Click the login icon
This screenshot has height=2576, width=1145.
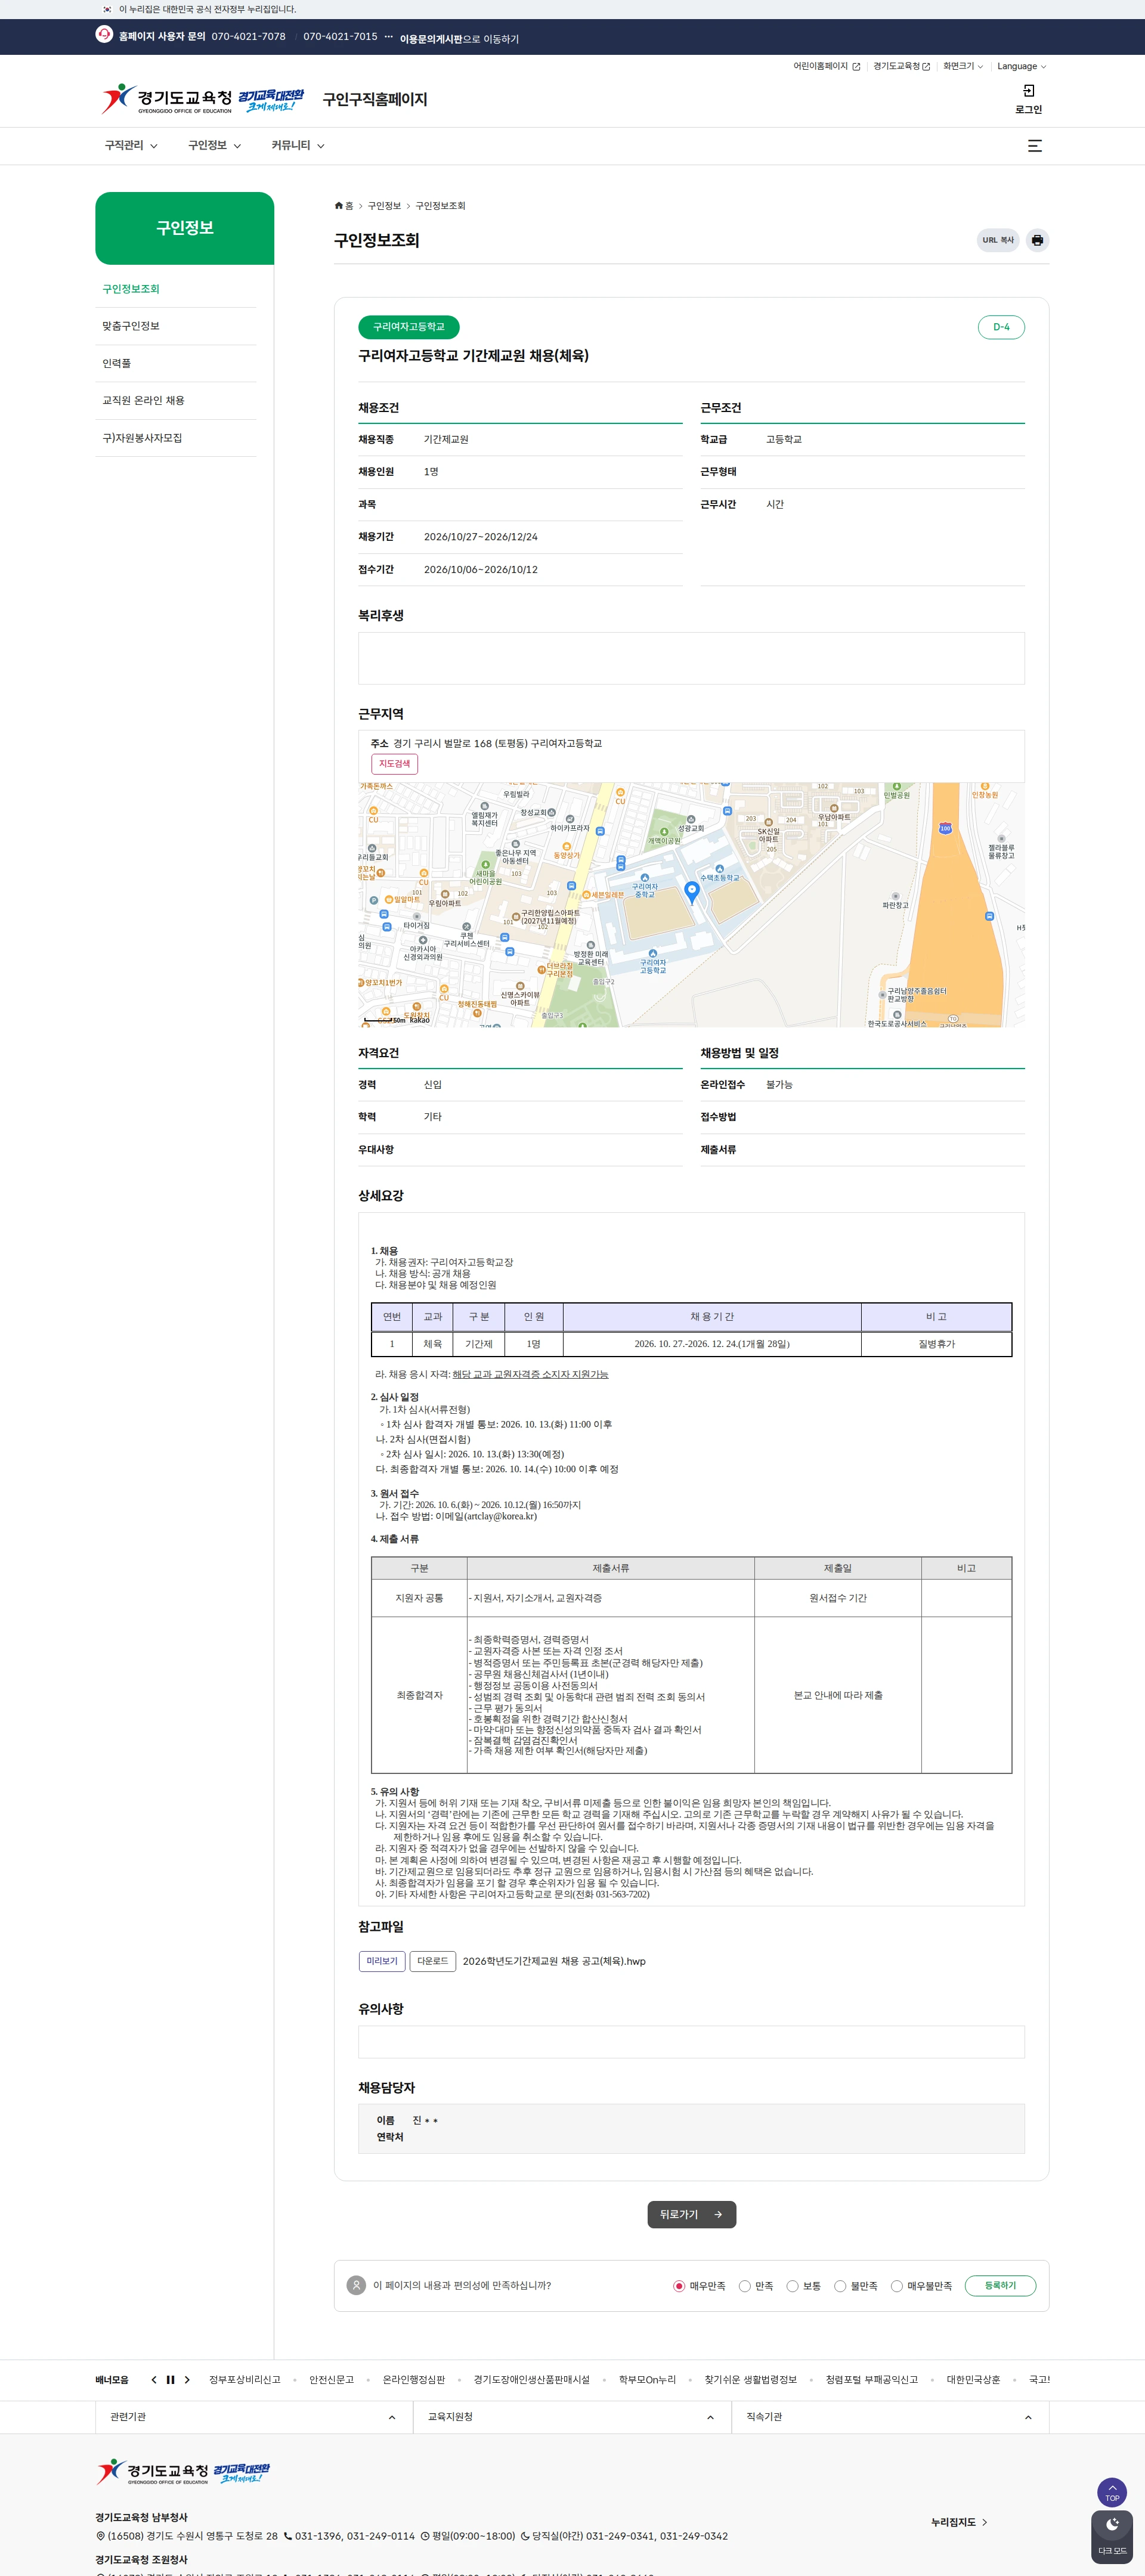tap(1029, 91)
